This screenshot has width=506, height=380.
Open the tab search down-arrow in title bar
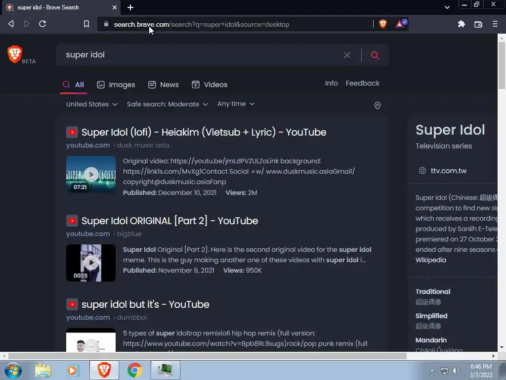[x=447, y=7]
